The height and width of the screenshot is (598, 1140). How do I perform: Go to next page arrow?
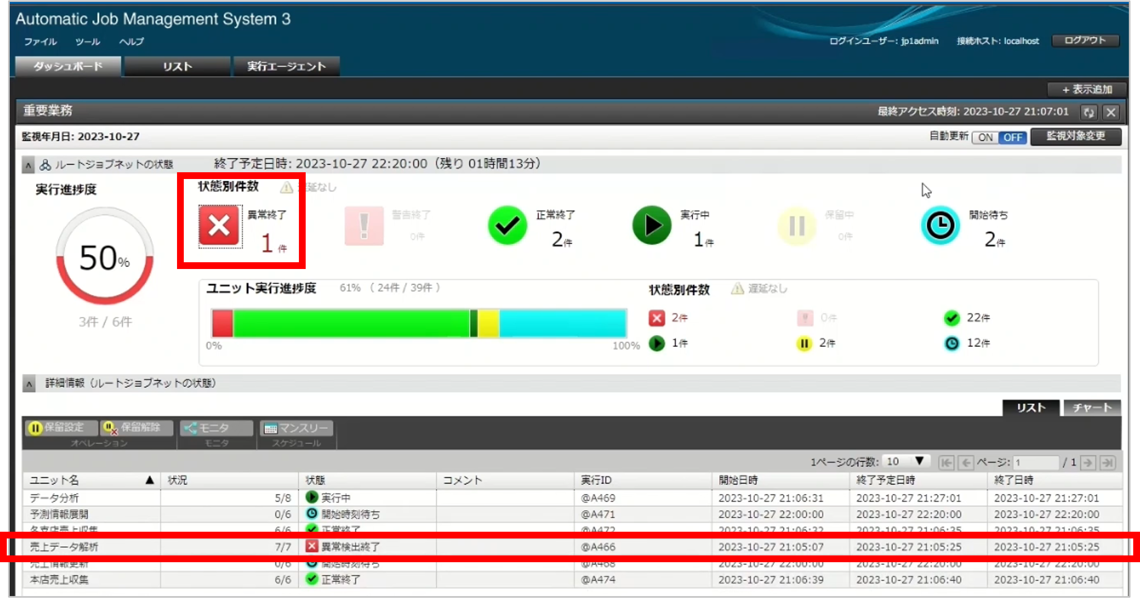click(1088, 463)
